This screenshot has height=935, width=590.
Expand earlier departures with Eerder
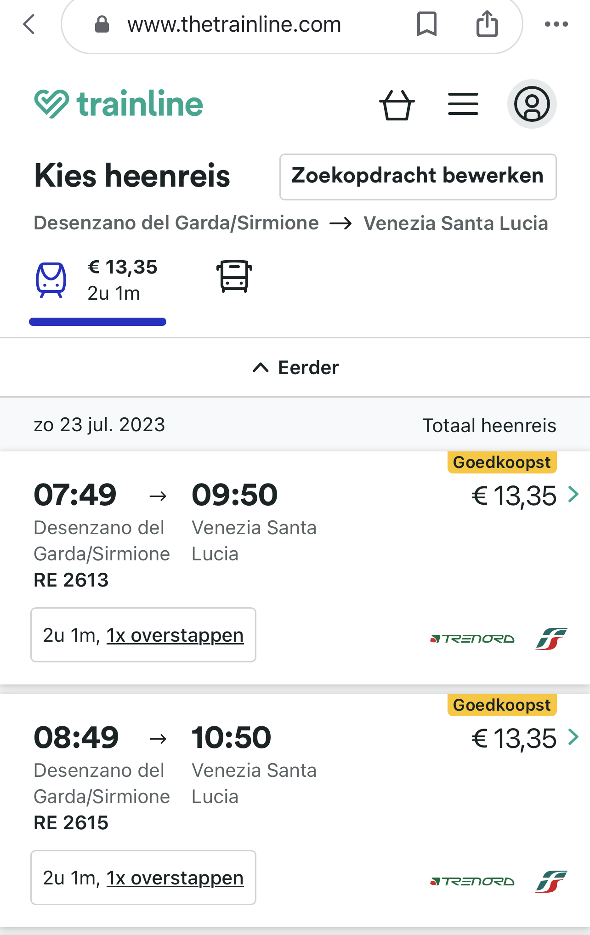[295, 368]
